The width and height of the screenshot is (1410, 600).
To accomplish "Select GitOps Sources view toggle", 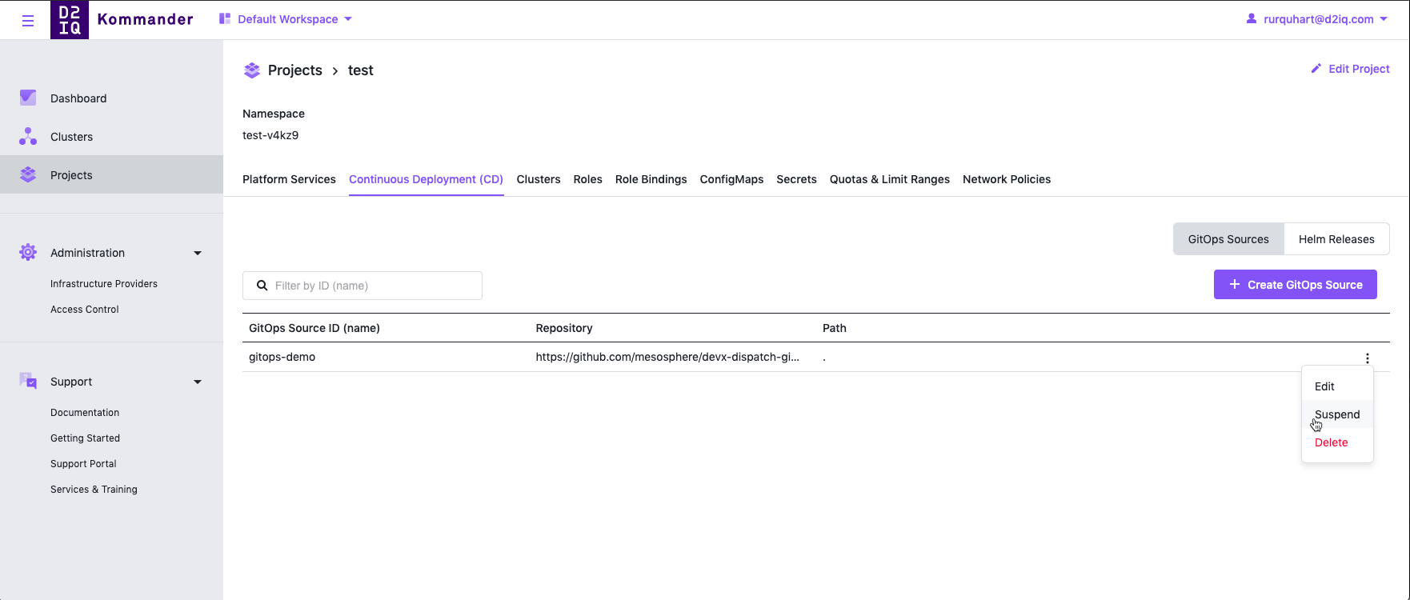I will point(1228,239).
